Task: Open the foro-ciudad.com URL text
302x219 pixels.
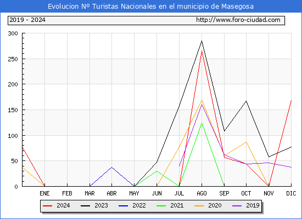Action: [x=238, y=20]
